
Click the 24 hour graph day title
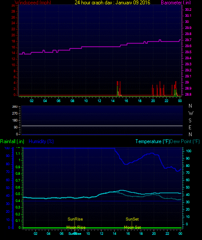(112, 3)
